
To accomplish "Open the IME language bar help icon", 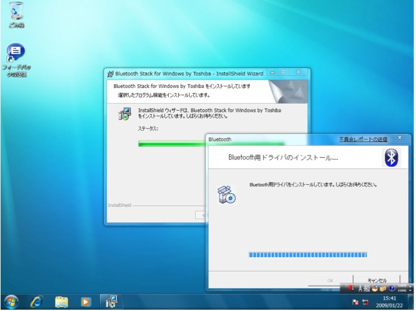I will (391, 288).
